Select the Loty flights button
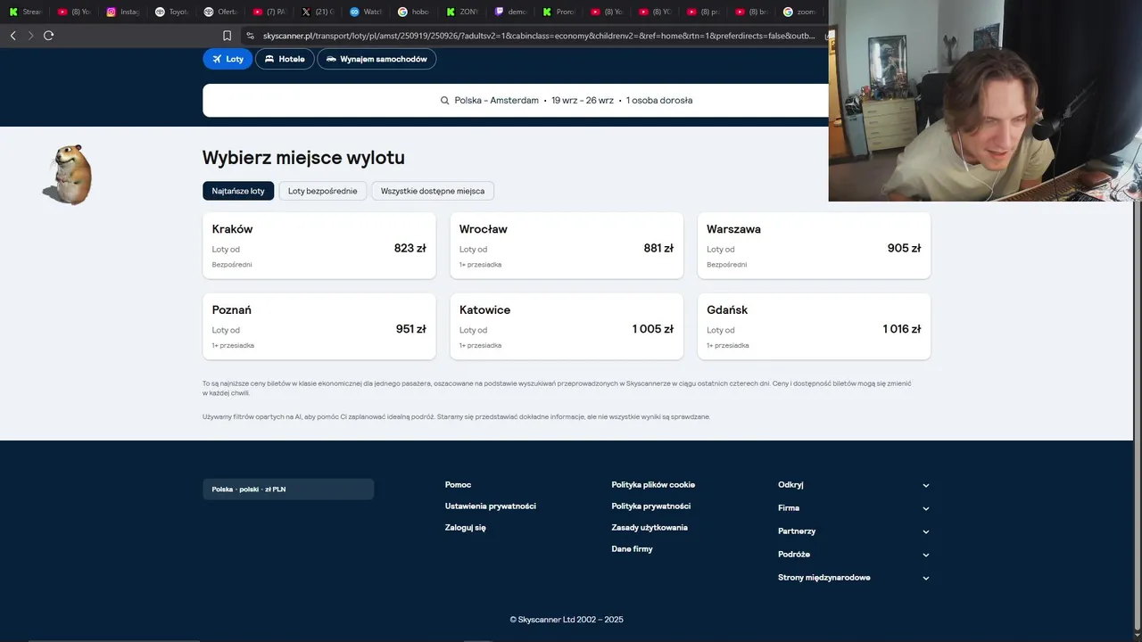 click(x=228, y=59)
